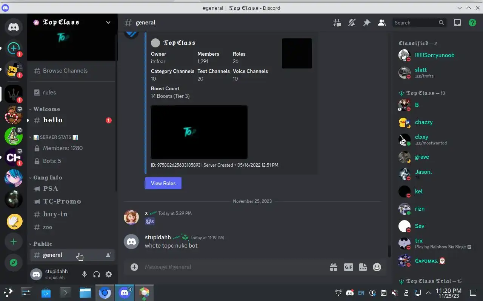Toggle the taskbar volume icon
Screen dimensions: 483x301
pyautogui.click(x=395, y=293)
